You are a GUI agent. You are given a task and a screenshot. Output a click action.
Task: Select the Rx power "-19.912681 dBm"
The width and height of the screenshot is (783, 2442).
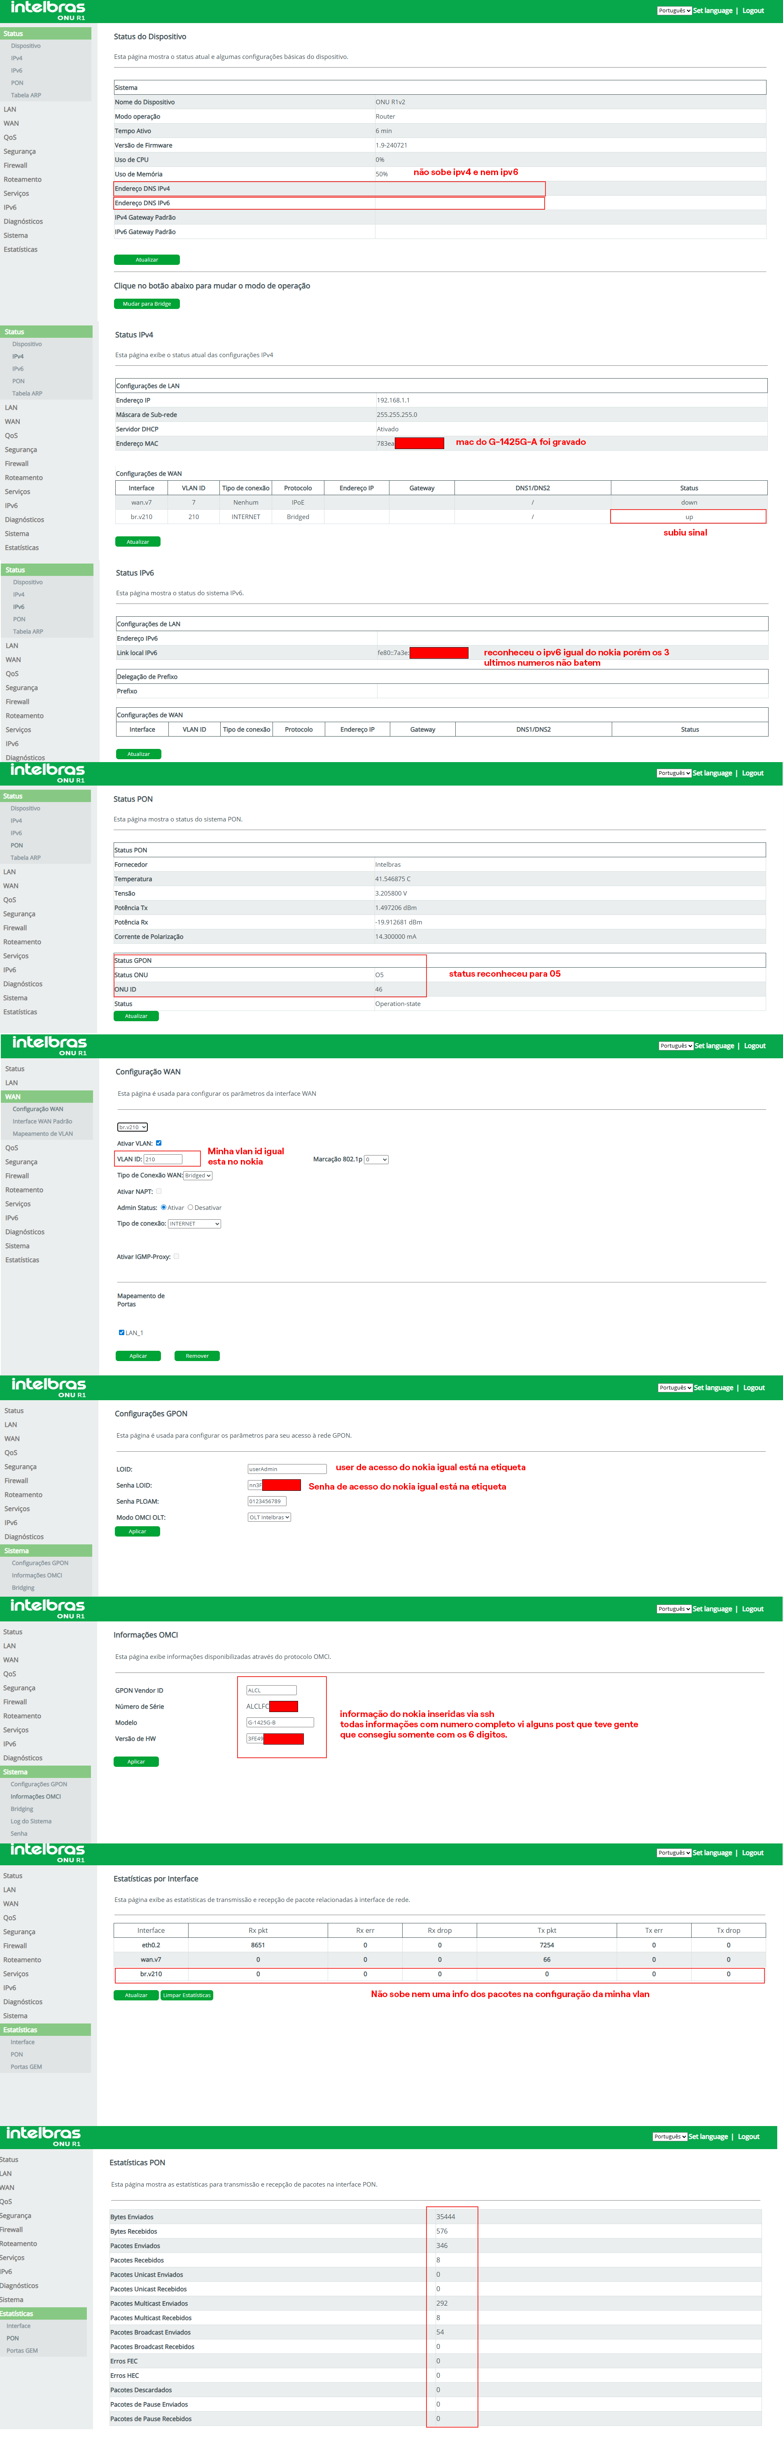point(398,922)
